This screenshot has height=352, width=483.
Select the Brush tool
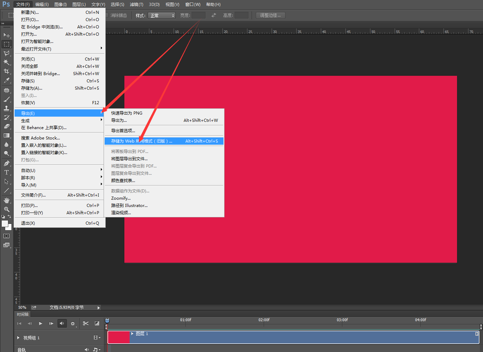(7, 99)
